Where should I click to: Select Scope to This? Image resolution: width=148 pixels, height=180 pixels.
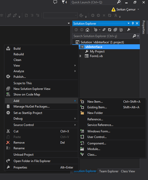coord(41,83)
